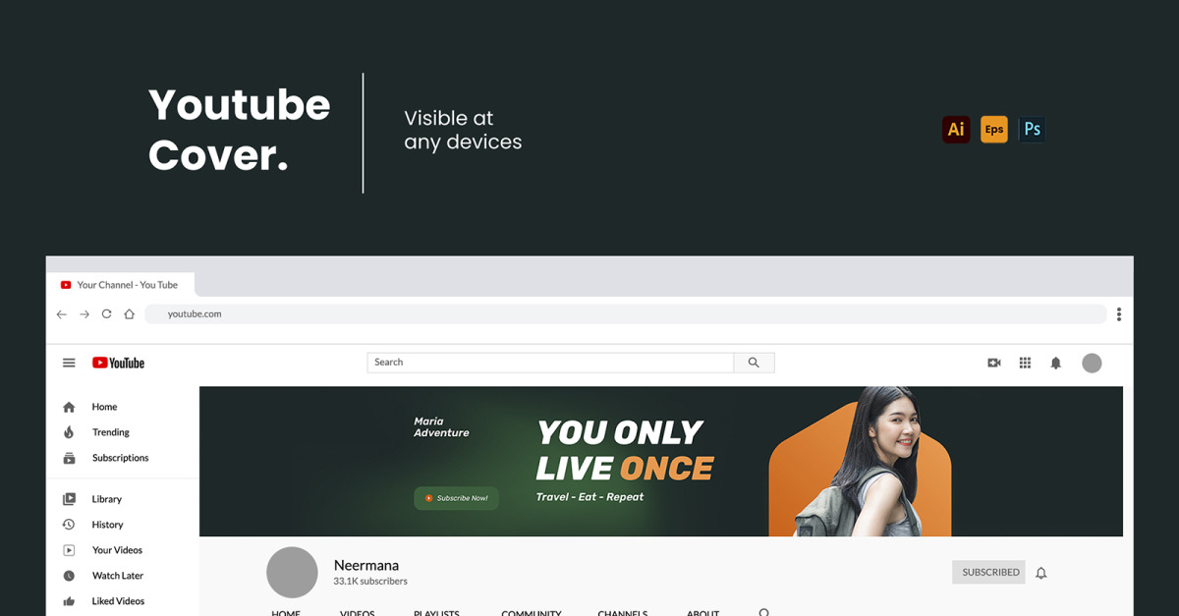The image size is (1179, 616).
Task: Click the search magnifier button
Action: pyautogui.click(x=754, y=363)
